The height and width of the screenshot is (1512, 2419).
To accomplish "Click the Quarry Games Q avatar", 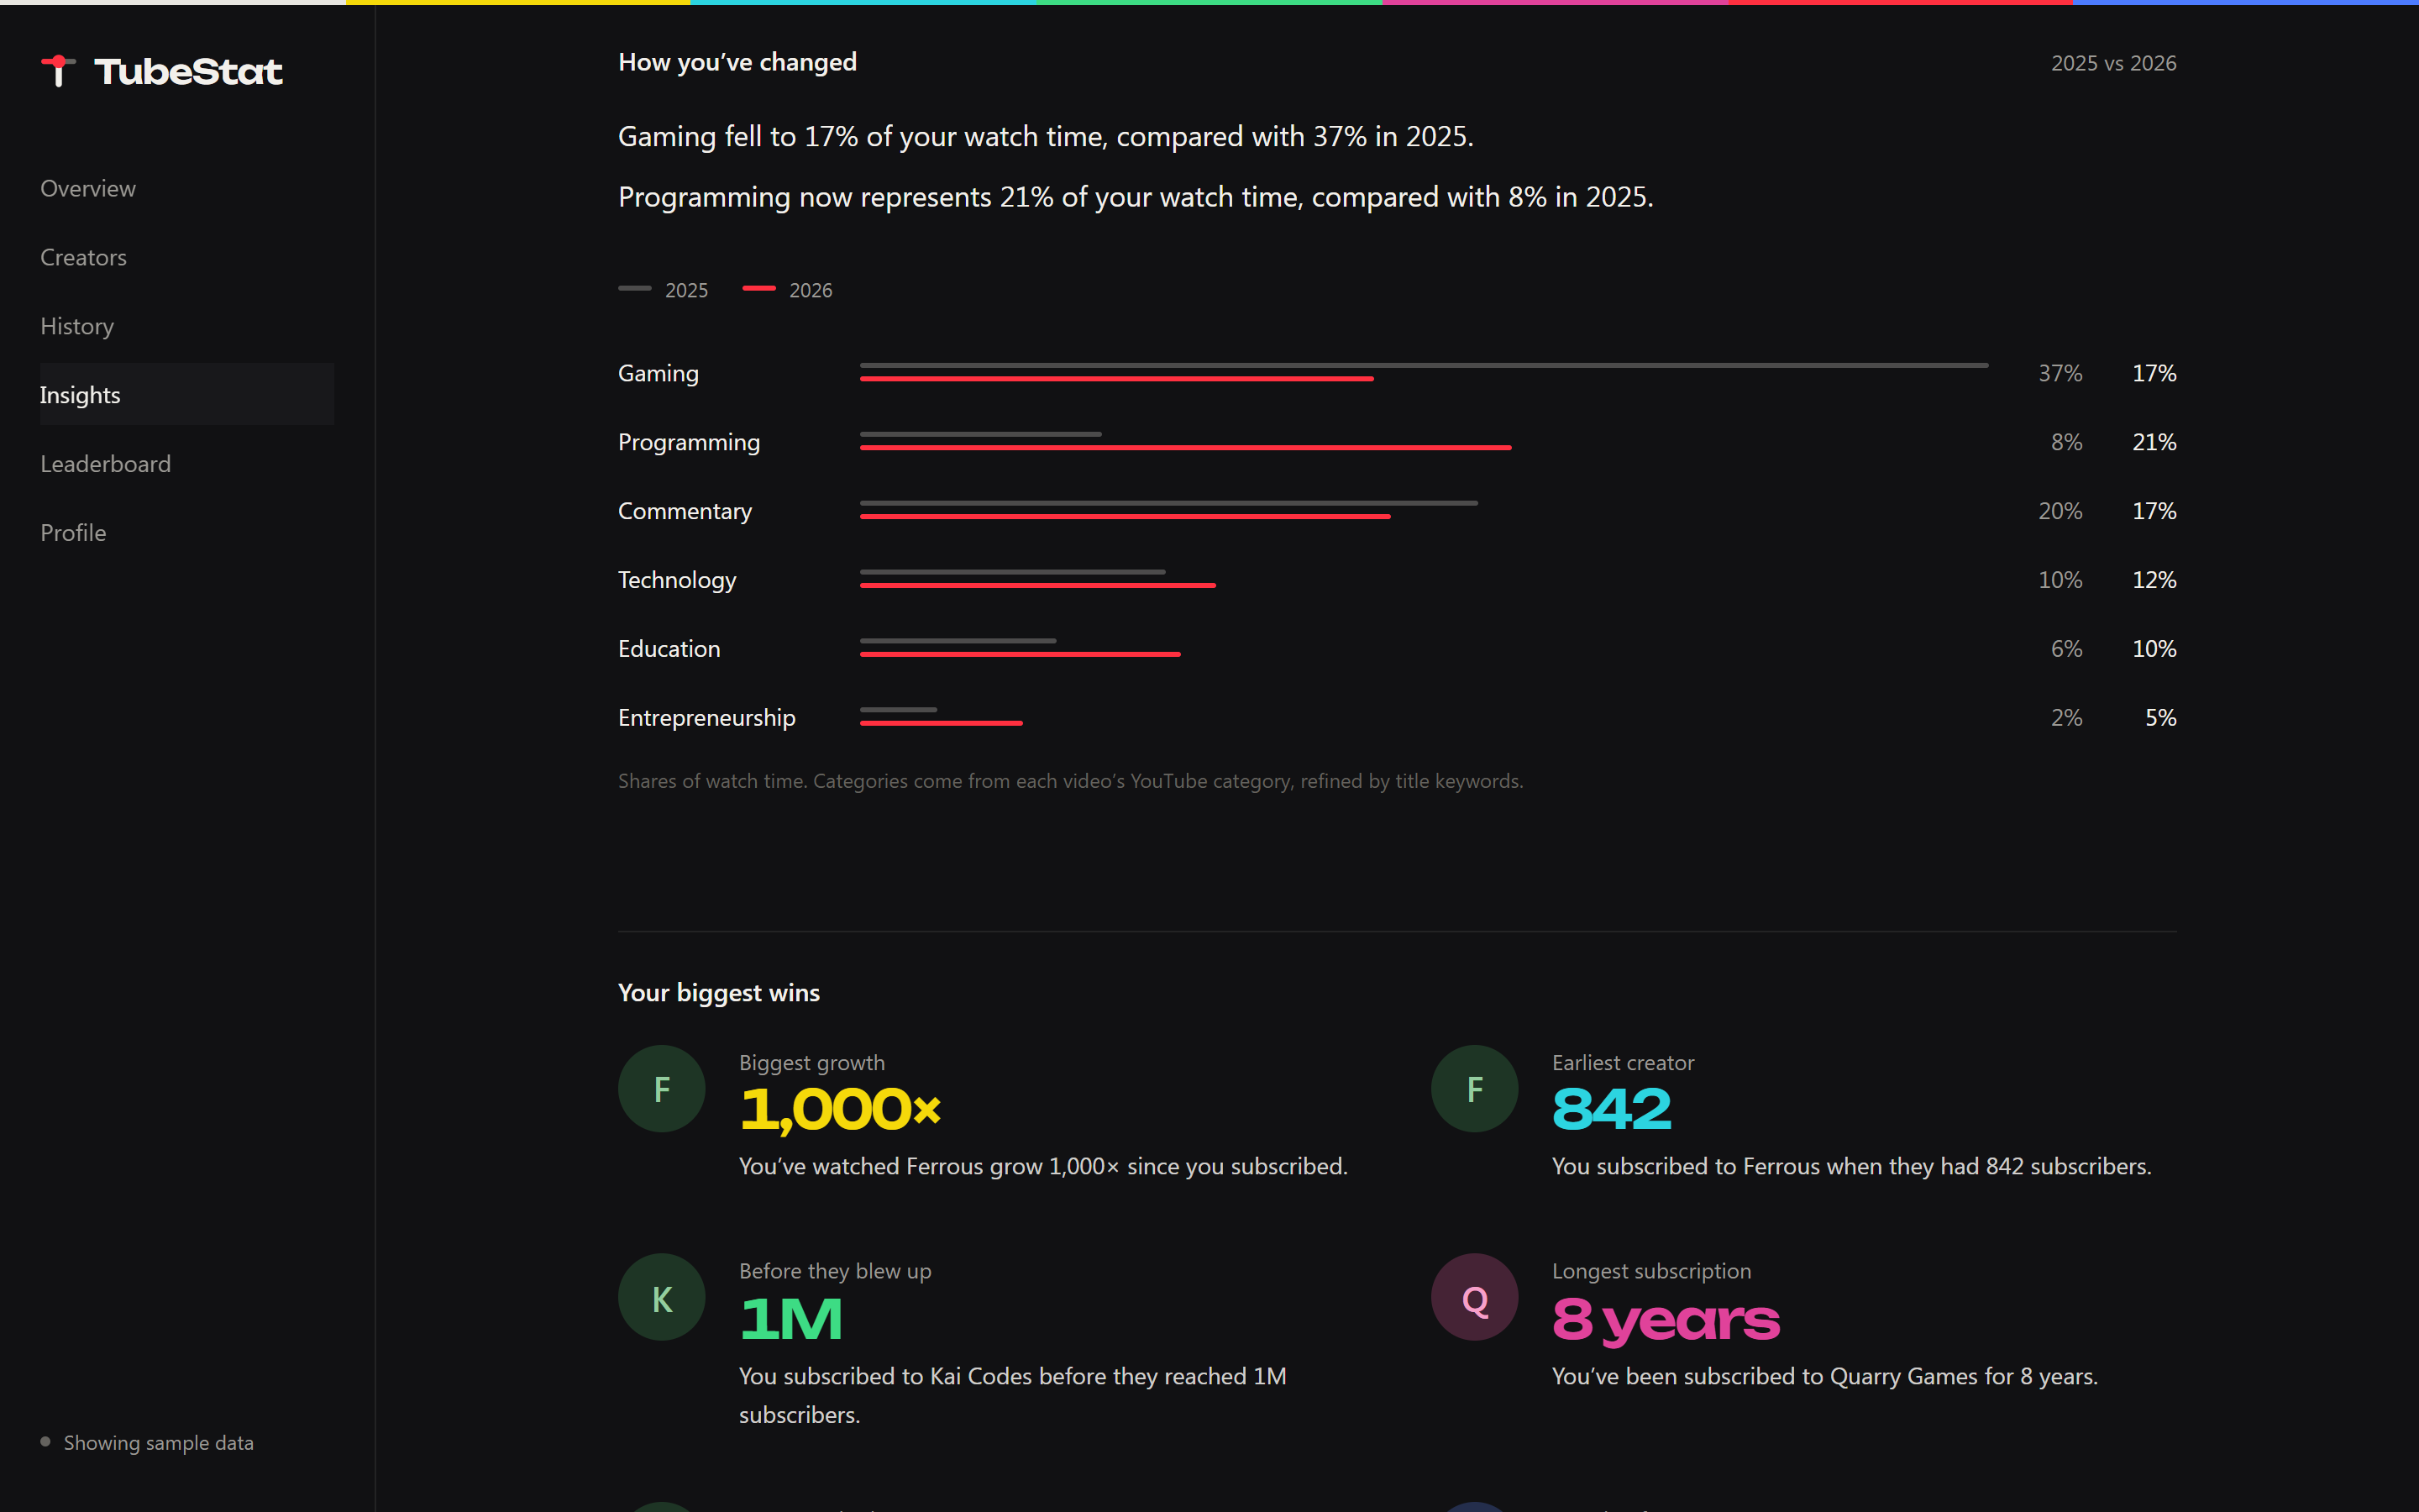I will [x=1474, y=1298].
